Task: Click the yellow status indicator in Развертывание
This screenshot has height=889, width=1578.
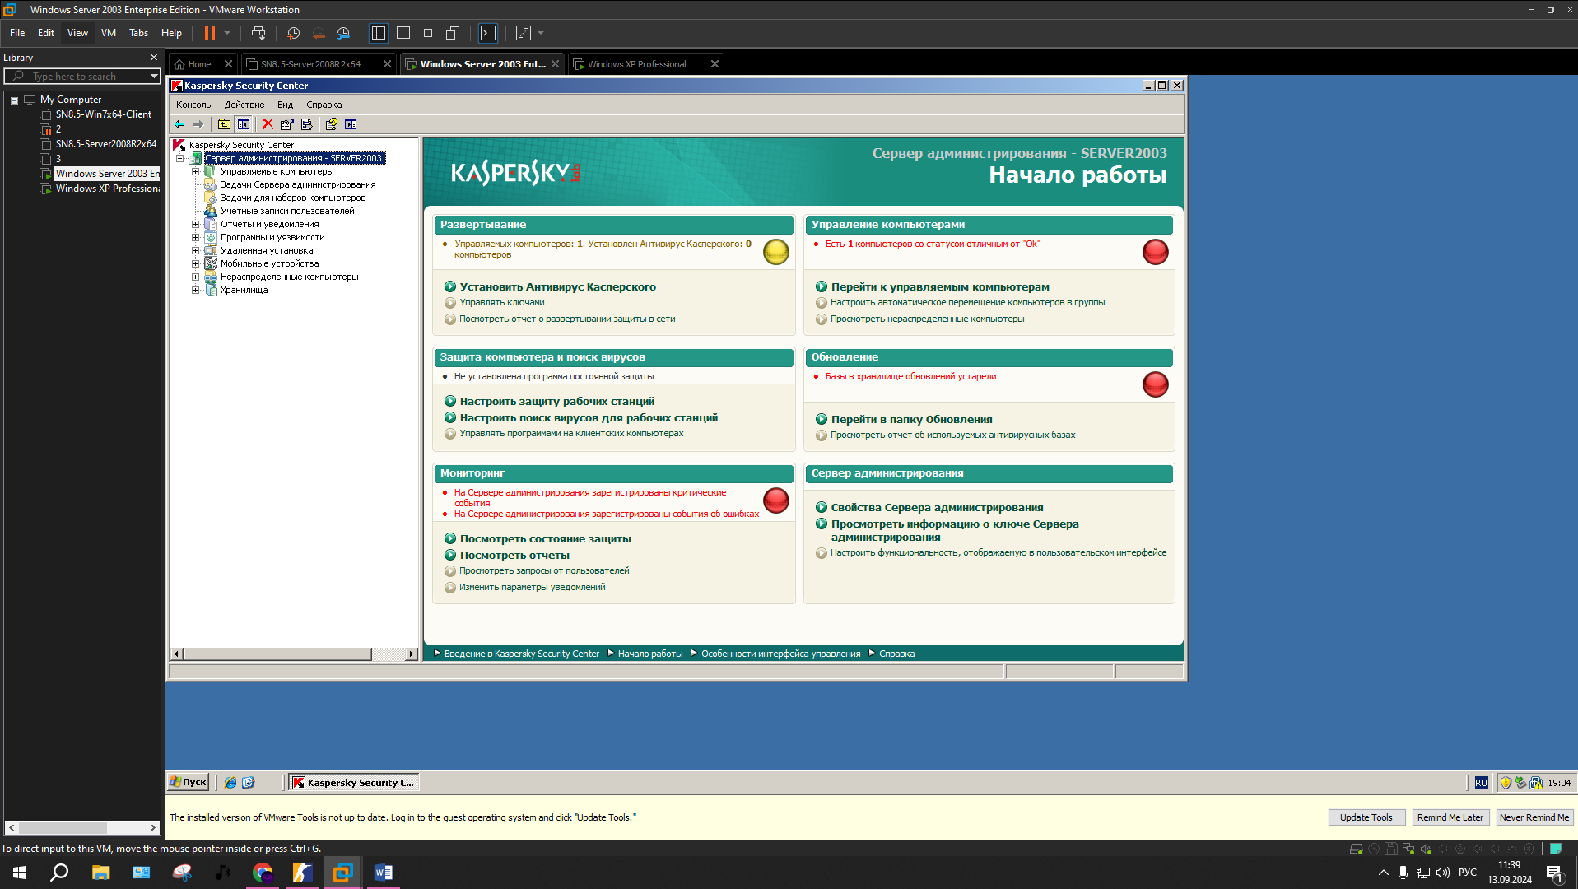Action: pyautogui.click(x=775, y=252)
